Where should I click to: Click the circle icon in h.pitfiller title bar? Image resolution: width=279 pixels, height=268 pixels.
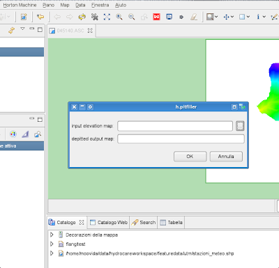click(90, 107)
